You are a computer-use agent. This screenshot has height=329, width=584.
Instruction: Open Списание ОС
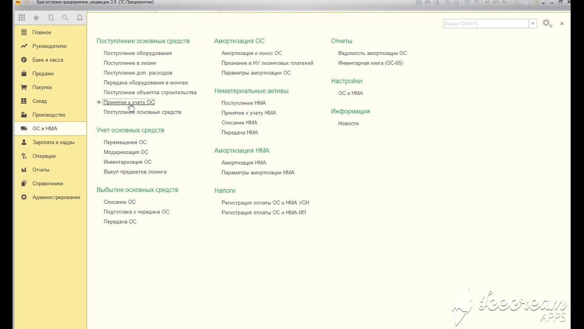click(120, 202)
